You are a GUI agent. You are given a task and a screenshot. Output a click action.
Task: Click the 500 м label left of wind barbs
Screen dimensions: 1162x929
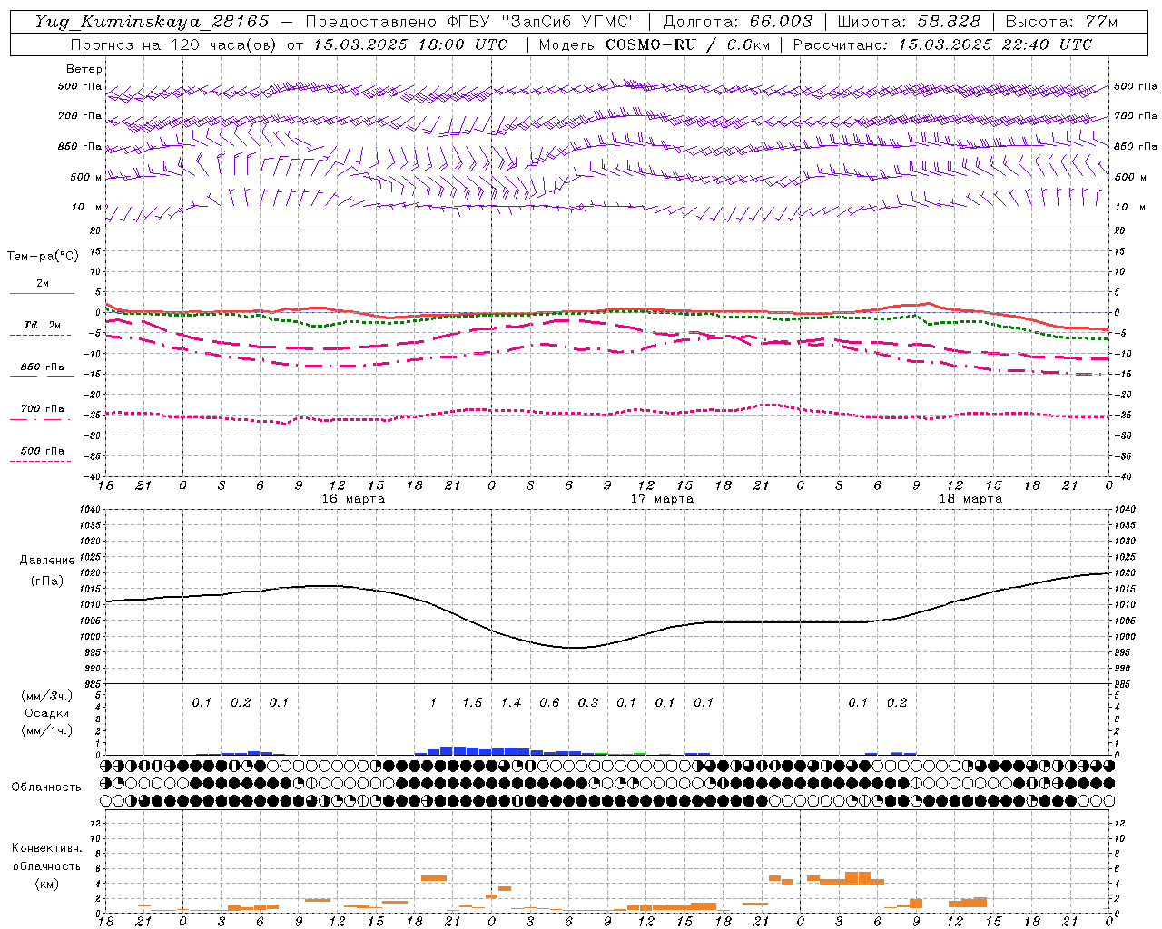click(x=86, y=177)
